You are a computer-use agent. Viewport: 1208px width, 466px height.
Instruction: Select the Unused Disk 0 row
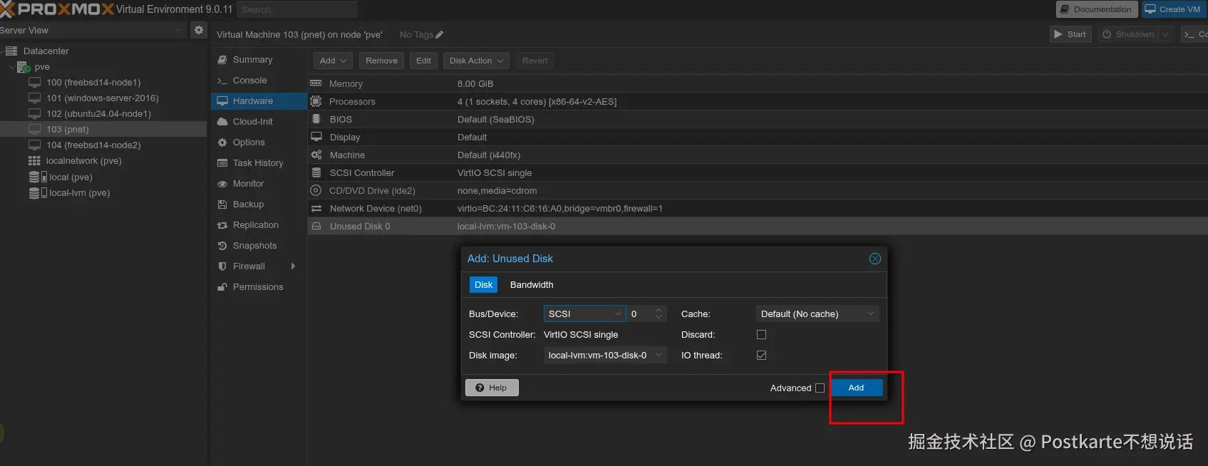pyautogui.click(x=758, y=226)
